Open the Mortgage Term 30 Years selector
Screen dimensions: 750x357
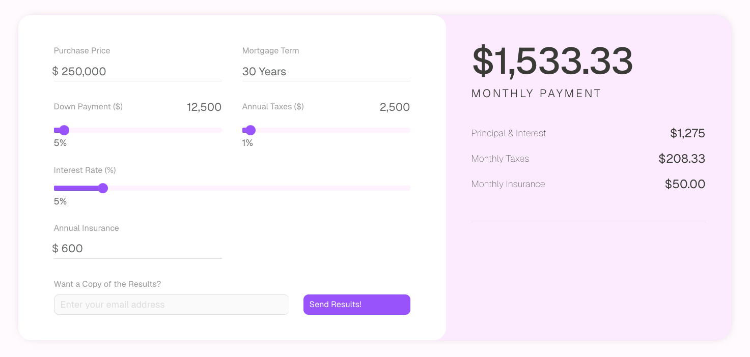click(326, 72)
